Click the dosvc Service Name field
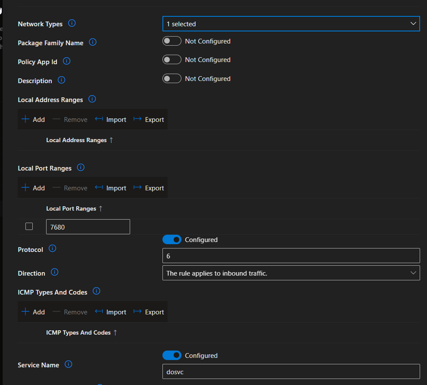Viewport: 427px width, 385px height. [x=291, y=372]
